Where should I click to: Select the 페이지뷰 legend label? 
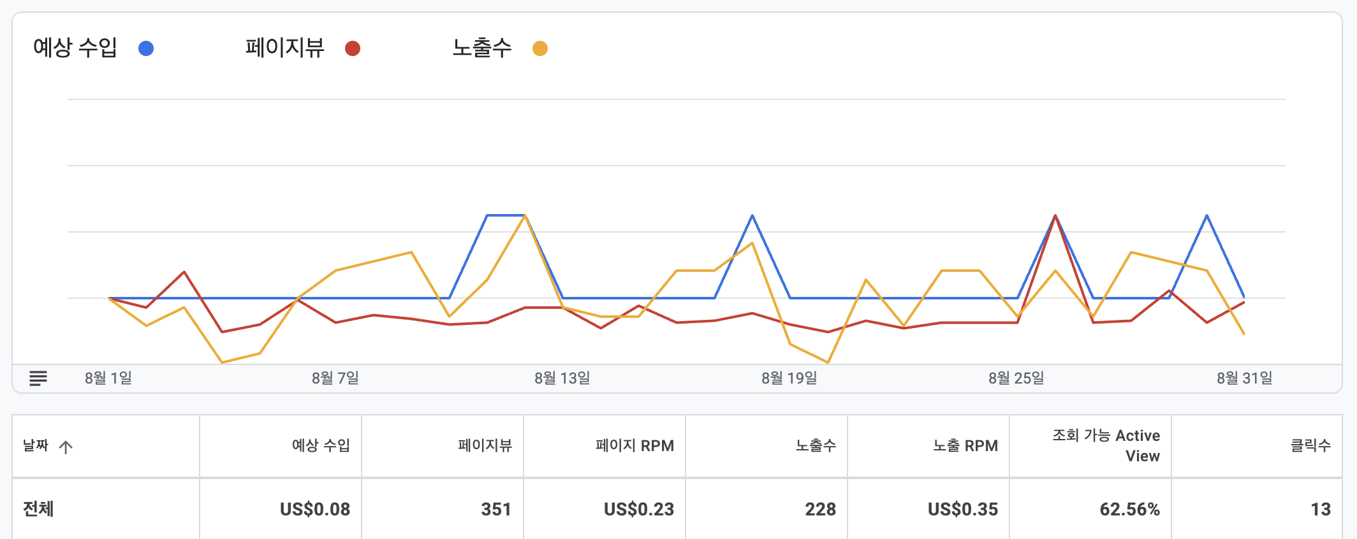pyautogui.click(x=285, y=48)
